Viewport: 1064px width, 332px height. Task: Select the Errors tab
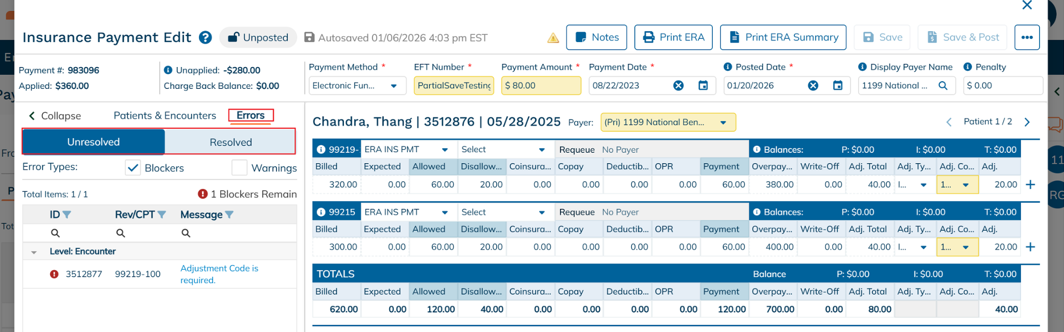(x=250, y=115)
